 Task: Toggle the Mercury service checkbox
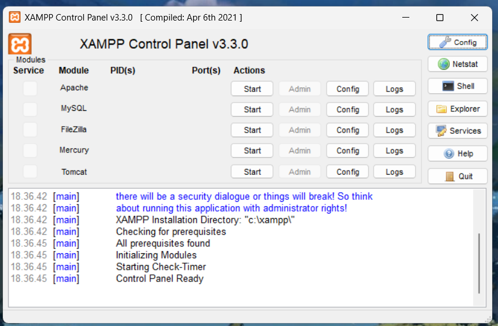pos(30,150)
